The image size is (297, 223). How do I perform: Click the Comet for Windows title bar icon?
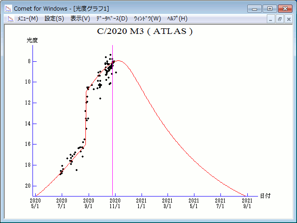(8, 8)
